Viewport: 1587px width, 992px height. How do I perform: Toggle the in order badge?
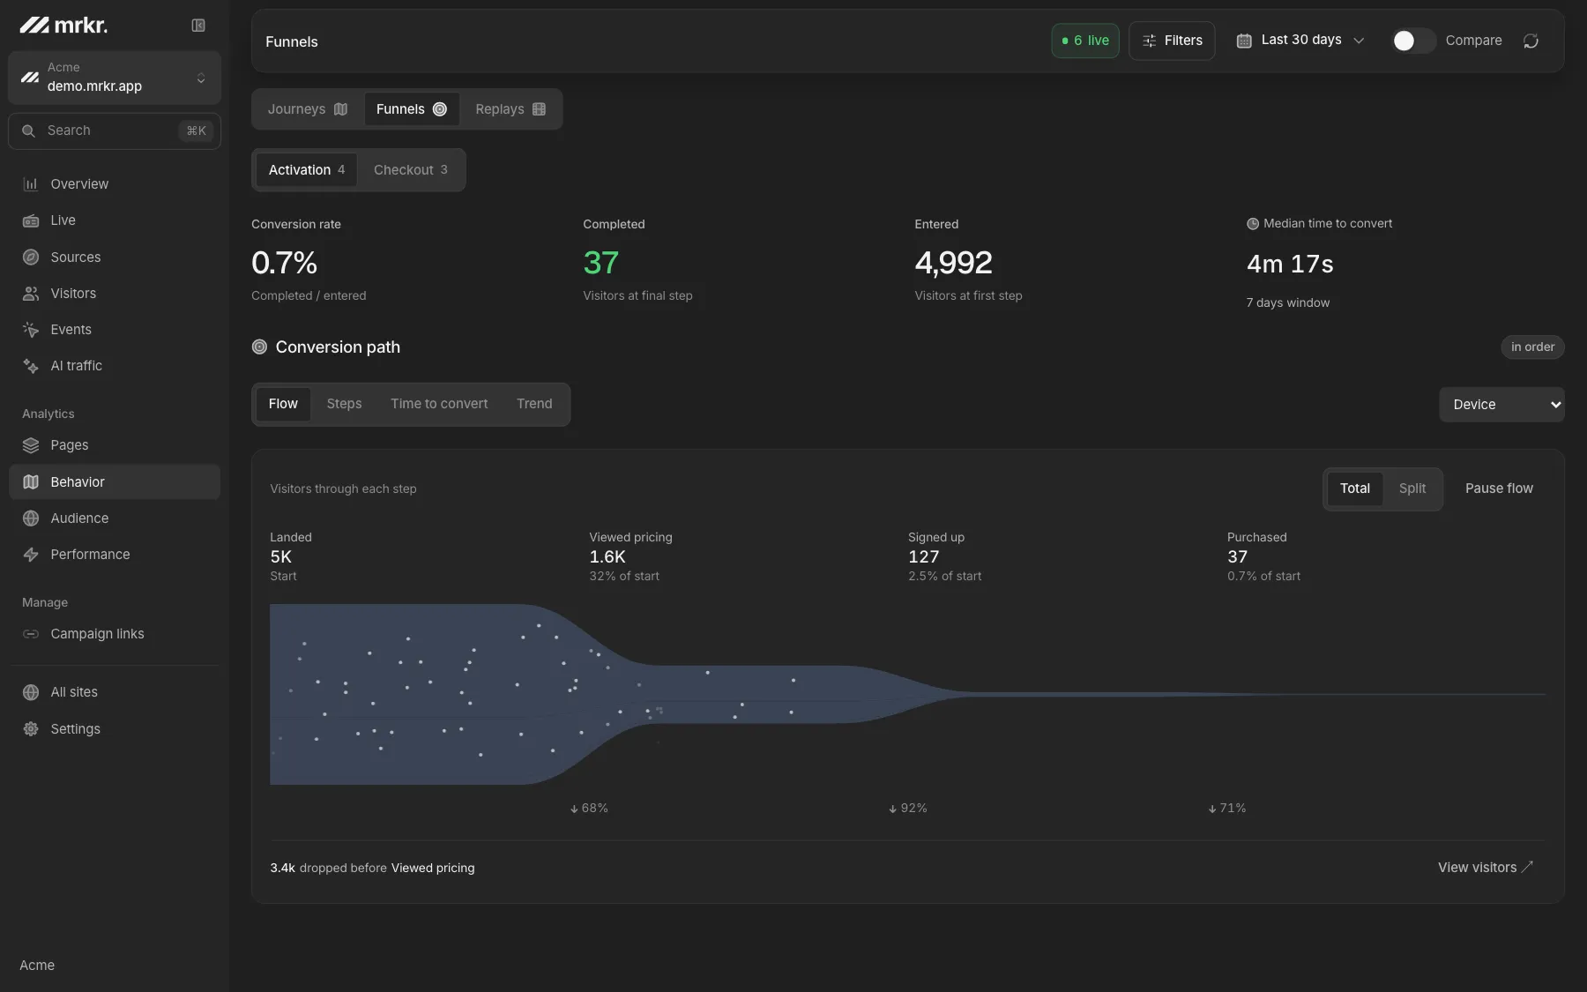pyautogui.click(x=1532, y=347)
